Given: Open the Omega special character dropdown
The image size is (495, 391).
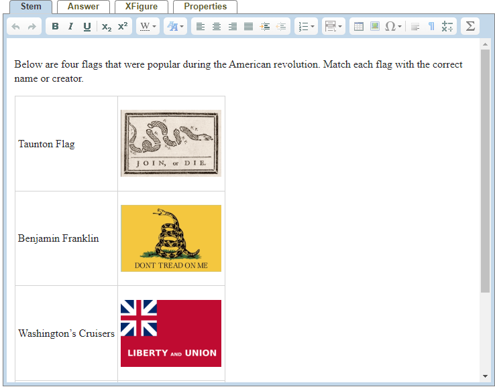Looking at the screenshot, I should [x=393, y=26].
